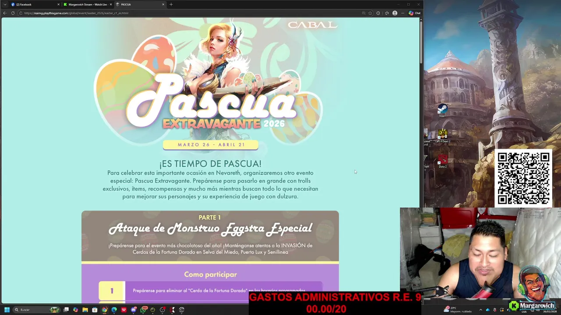Reload the PASCUA page
561x315 pixels.
[x=13, y=13]
